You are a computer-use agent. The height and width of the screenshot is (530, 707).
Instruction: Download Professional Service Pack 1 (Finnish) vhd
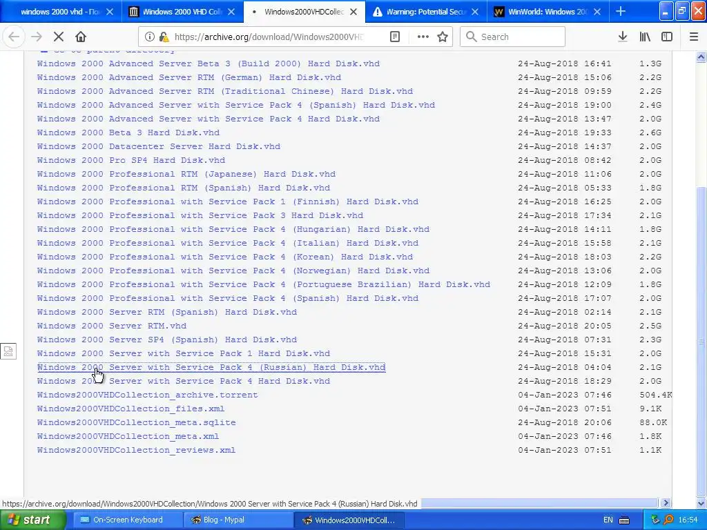pyautogui.click(x=228, y=202)
